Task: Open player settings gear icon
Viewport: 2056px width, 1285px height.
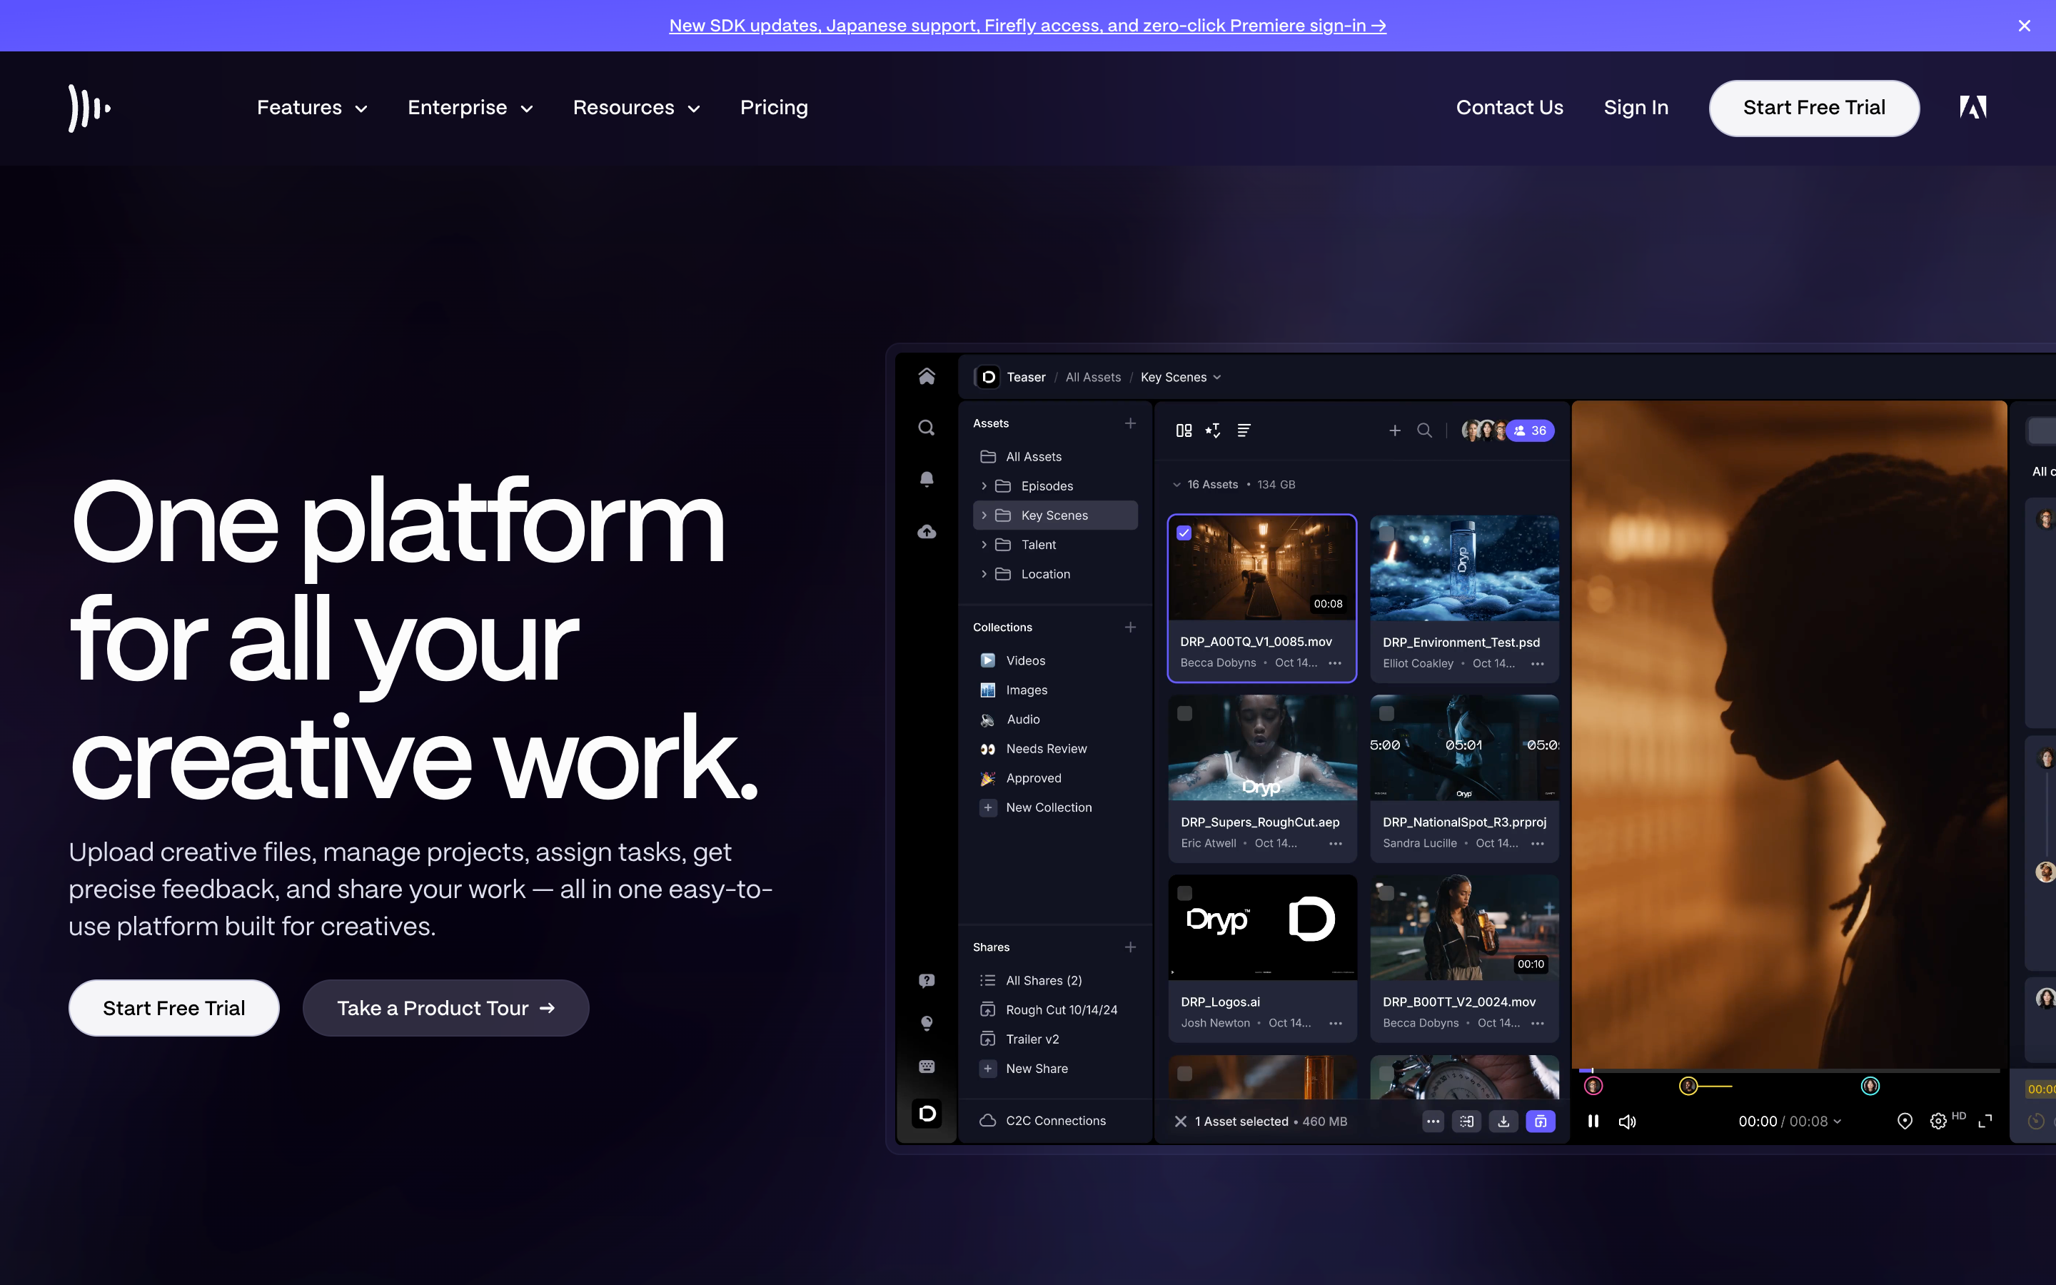Action: 1938,1122
